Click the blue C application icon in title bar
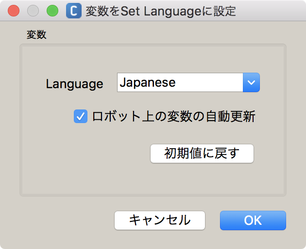The image size is (306, 249). click(x=74, y=11)
